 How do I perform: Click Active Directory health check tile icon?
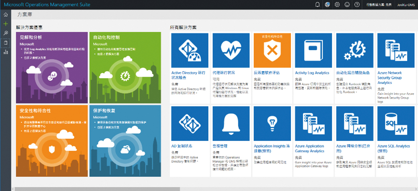[x=190, y=50]
